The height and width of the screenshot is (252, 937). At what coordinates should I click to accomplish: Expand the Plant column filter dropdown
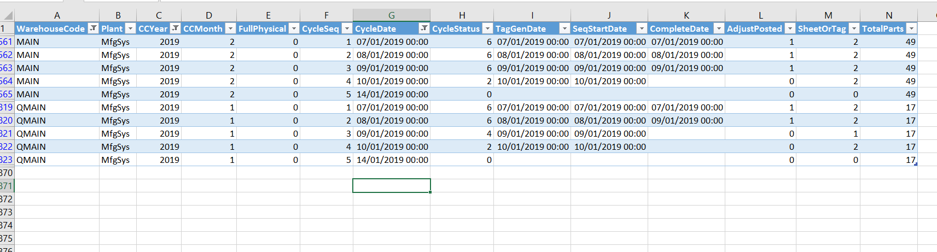coord(130,28)
